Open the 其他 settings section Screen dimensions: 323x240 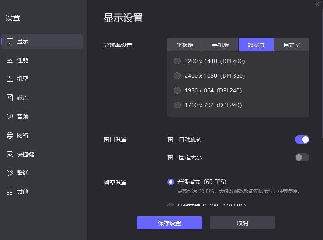click(42, 192)
